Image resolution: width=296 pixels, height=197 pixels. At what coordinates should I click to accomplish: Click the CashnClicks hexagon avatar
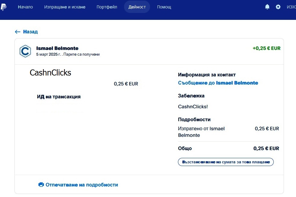(x=25, y=51)
